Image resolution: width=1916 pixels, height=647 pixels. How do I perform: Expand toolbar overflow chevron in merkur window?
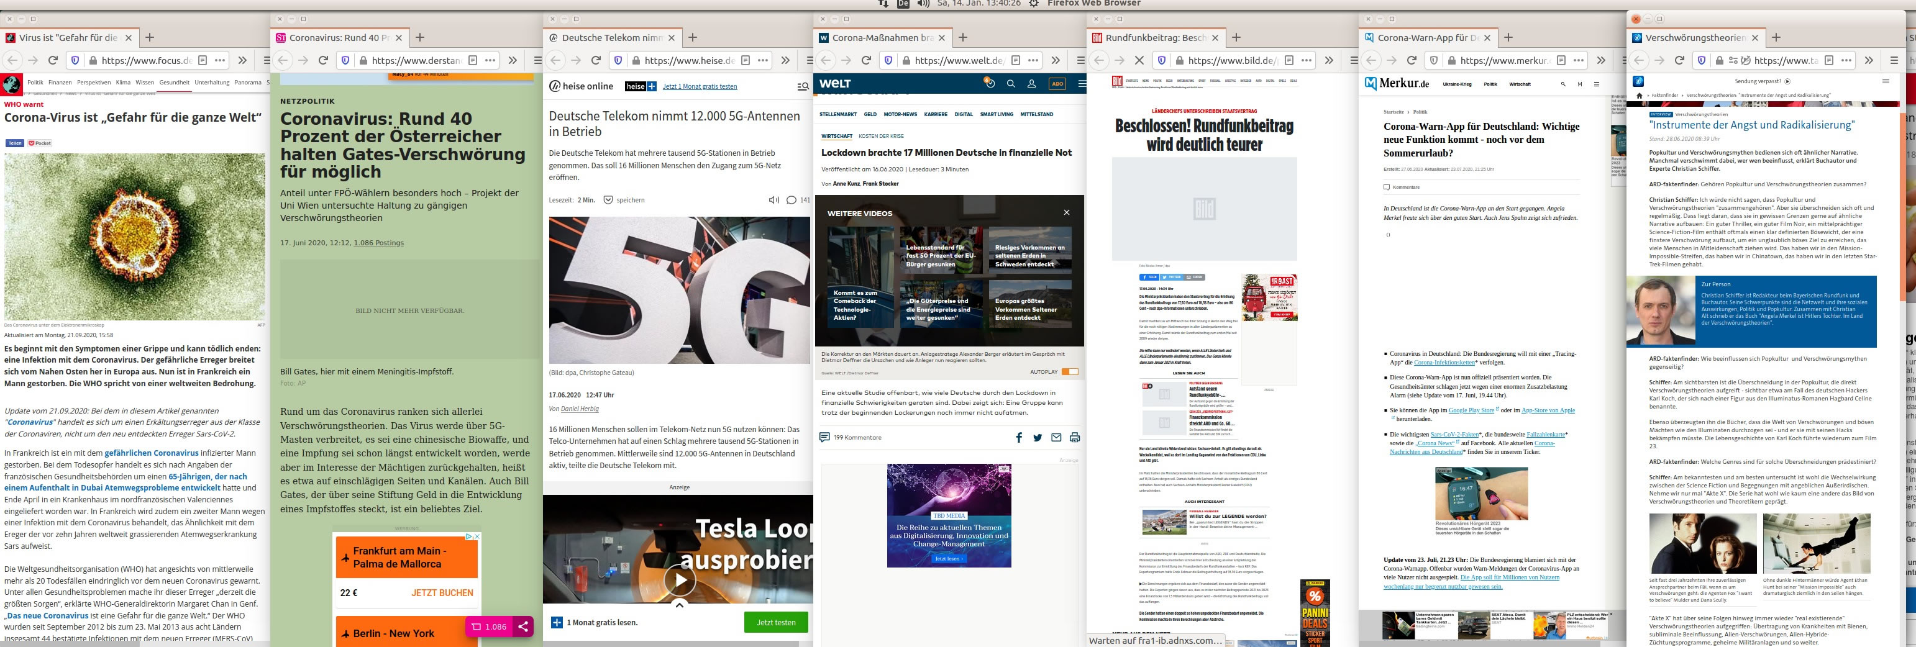point(1600,60)
